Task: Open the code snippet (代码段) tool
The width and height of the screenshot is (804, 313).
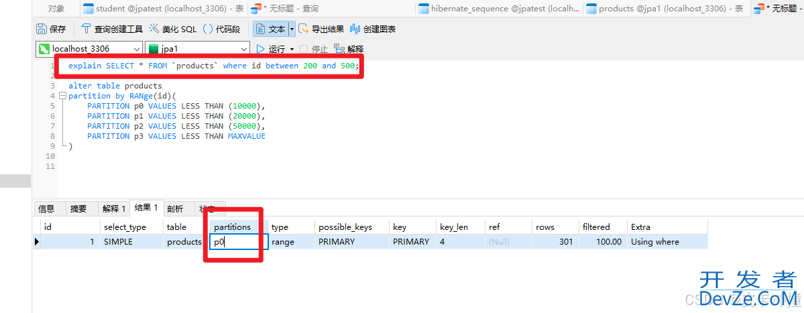Action: click(221, 29)
